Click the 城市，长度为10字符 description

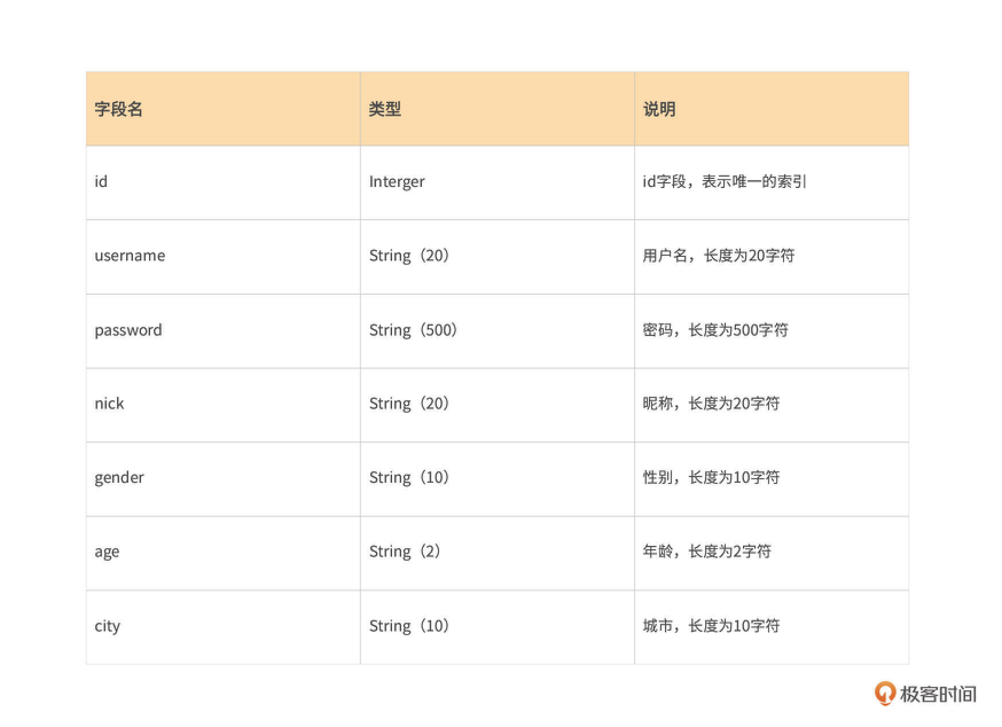[x=711, y=626]
